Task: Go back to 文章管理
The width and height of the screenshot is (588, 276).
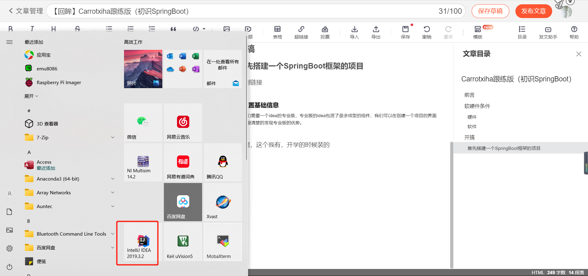Action: pos(26,11)
